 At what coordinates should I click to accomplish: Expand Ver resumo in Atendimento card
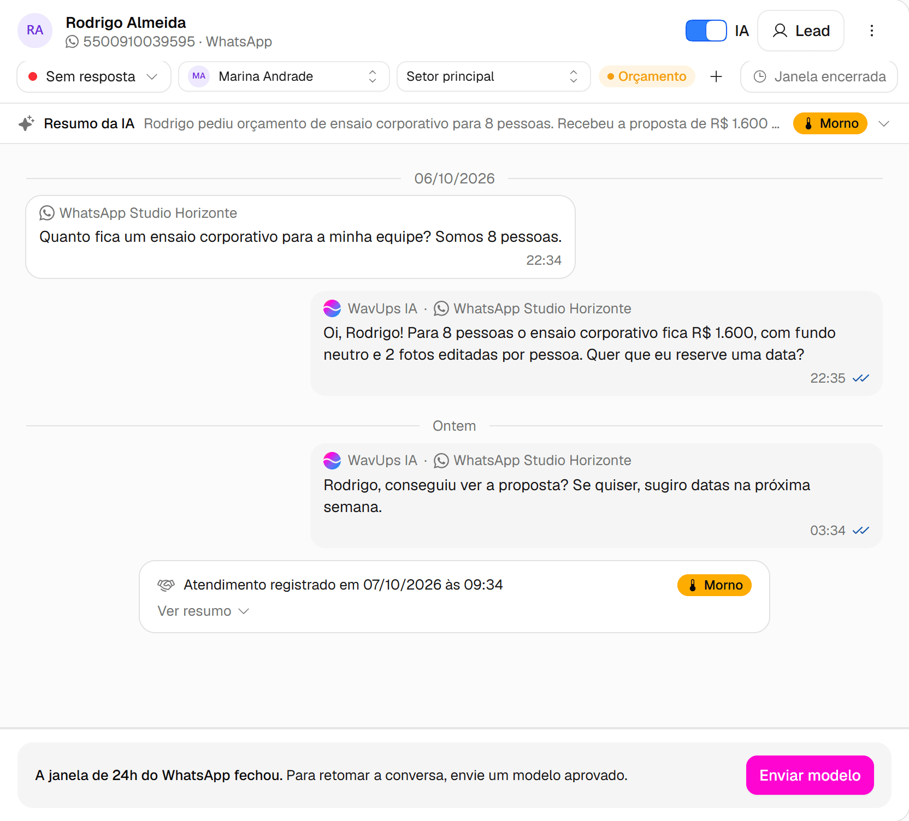click(x=203, y=611)
